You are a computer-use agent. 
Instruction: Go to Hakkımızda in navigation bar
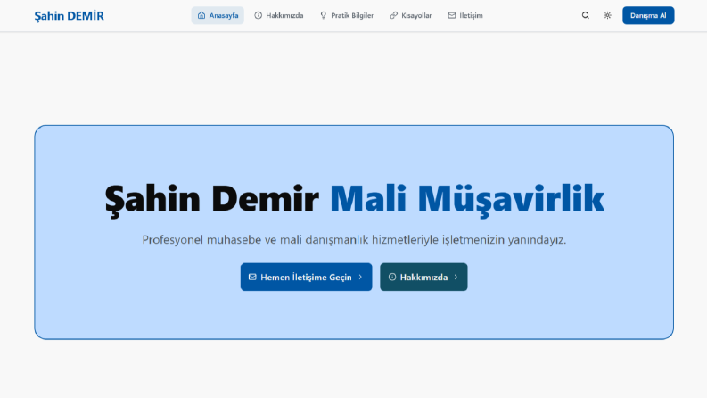(279, 15)
